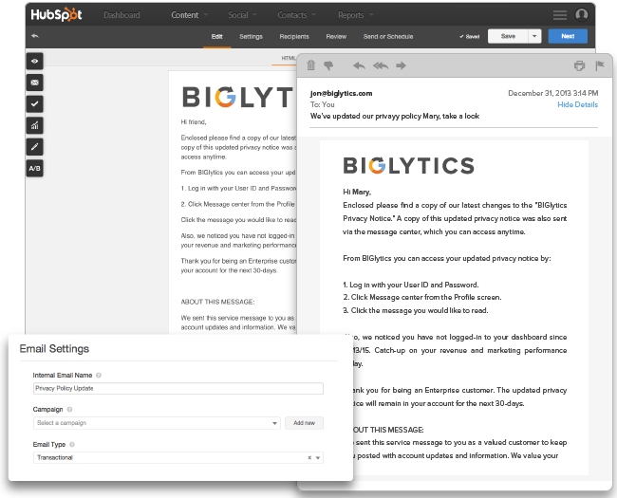
Task: Open the Reports dropdown menu
Action: tap(356, 15)
